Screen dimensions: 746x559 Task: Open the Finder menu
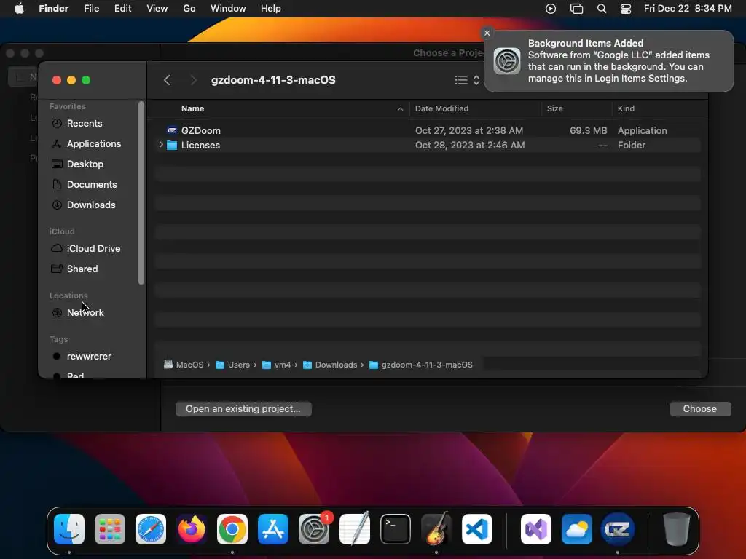[x=54, y=9]
